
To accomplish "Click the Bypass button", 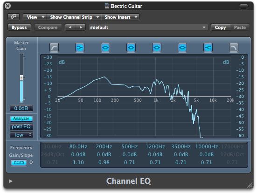I will coord(19,28).
